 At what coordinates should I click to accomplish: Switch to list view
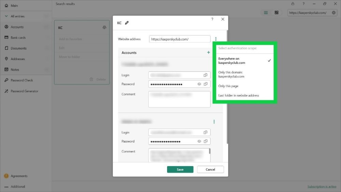click(266, 13)
